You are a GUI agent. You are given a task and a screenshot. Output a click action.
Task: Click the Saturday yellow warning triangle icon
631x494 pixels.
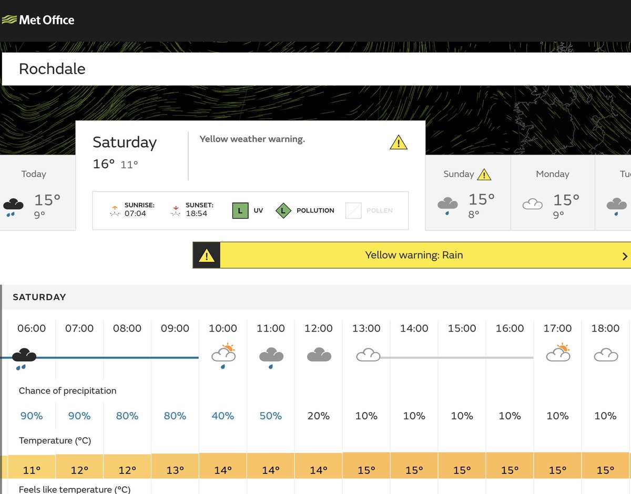point(399,142)
